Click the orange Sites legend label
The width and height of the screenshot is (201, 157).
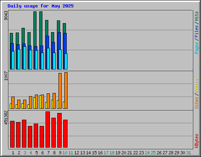click(197, 103)
